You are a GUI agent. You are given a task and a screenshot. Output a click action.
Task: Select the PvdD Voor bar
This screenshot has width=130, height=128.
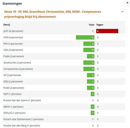[x=91, y=88]
